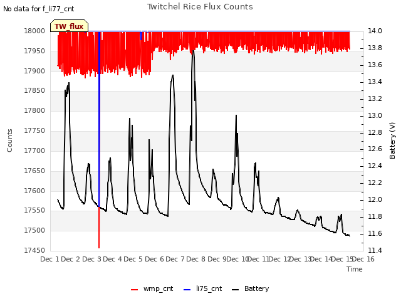The image size is (401, 301).
Task: Click the Battery (V) axis title
Action: pos(392,140)
